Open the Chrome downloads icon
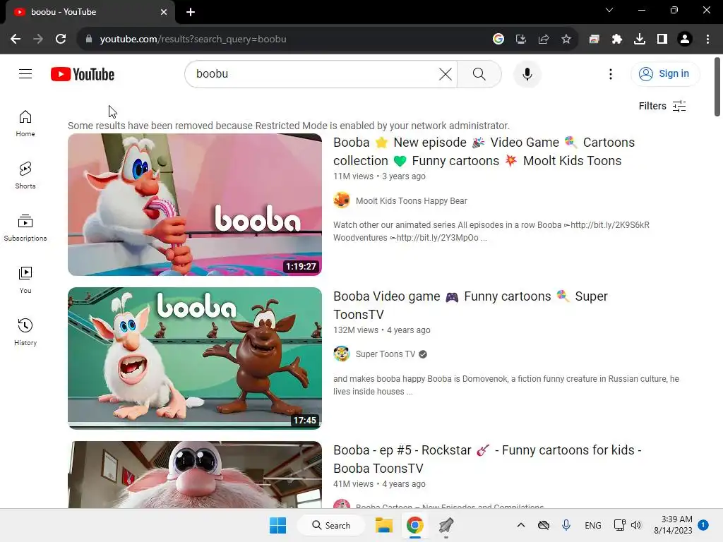The image size is (723, 542). click(x=640, y=40)
